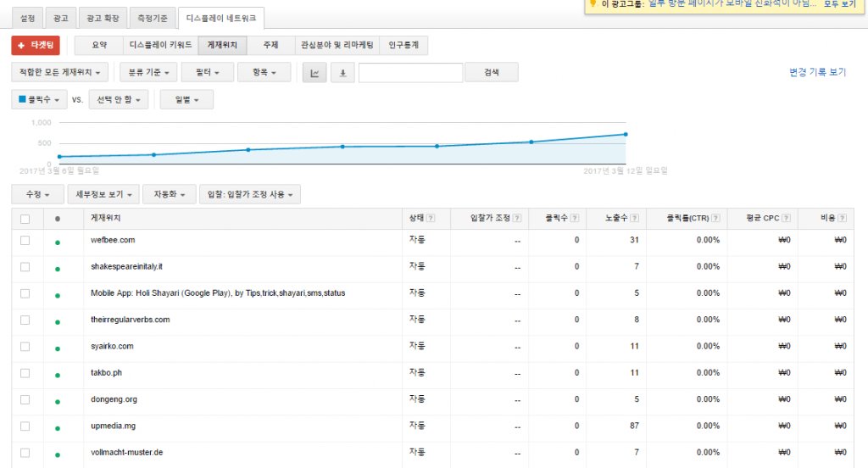Open the 선택 안 함 comparison dropdown

point(119,100)
